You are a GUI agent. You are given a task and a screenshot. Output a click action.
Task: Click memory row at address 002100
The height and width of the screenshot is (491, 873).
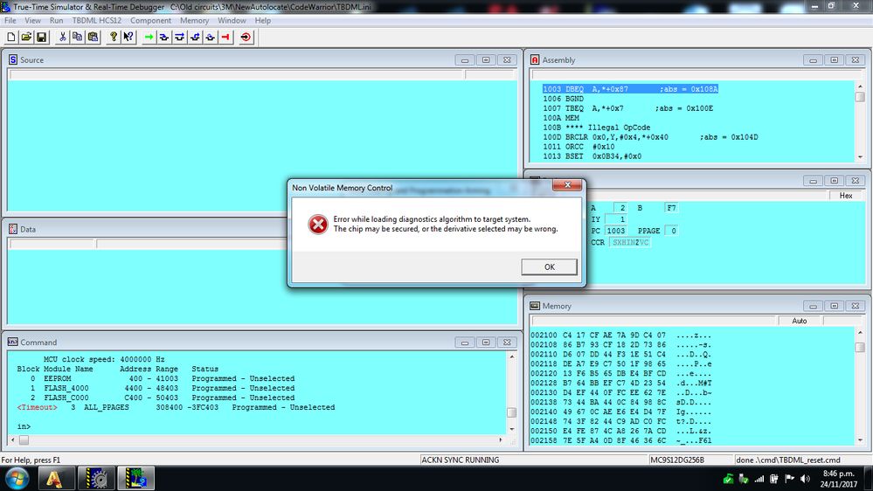click(x=620, y=335)
